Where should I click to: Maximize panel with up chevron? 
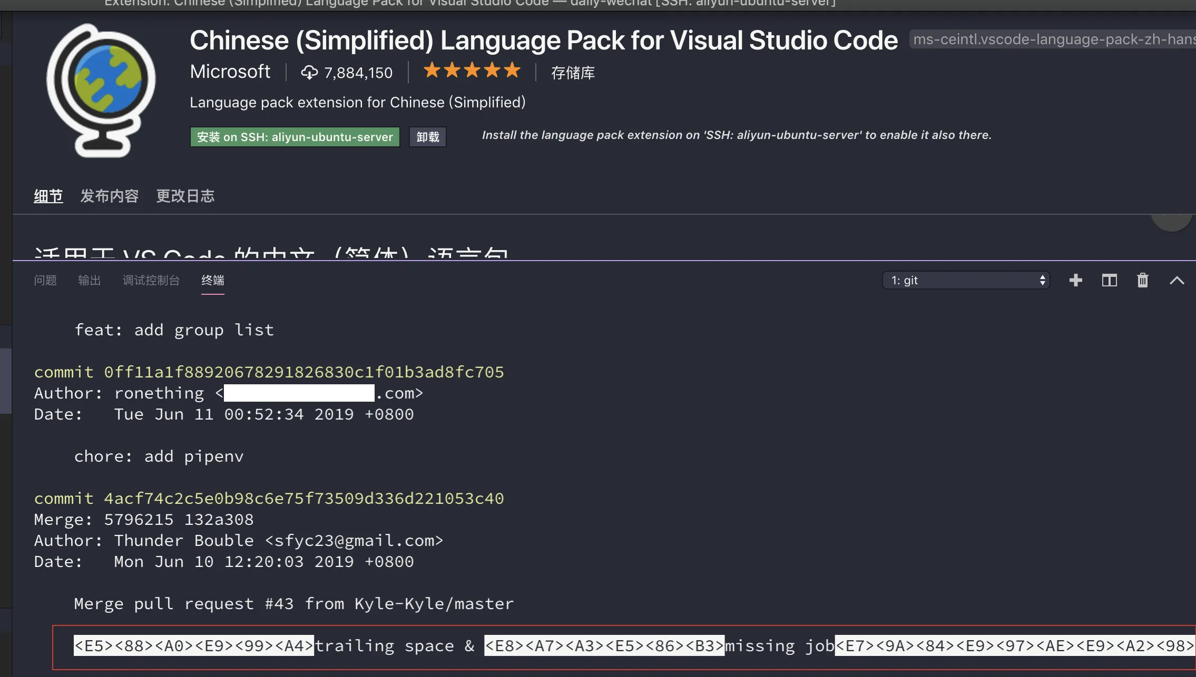[1177, 280]
